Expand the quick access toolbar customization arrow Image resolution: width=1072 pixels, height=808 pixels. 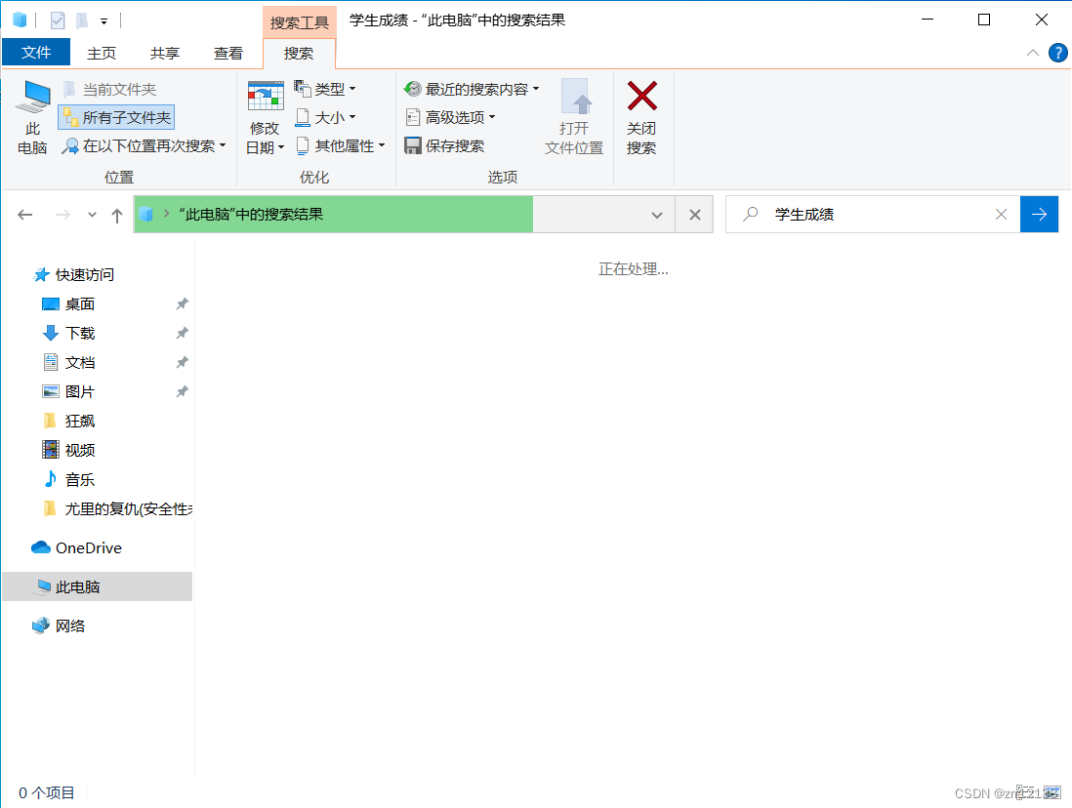(x=104, y=19)
